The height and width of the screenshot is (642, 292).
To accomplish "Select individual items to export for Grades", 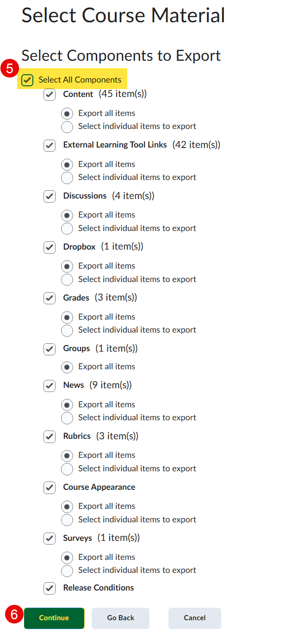I will 67,330.
